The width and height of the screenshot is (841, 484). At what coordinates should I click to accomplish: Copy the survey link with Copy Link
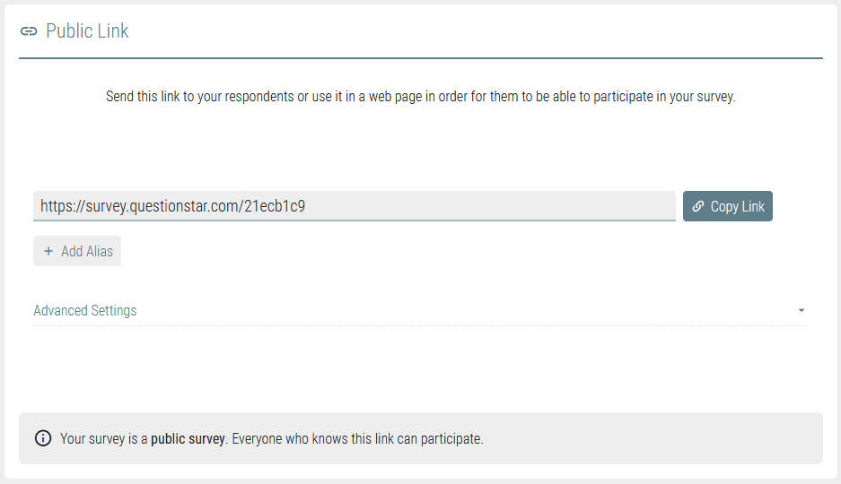(727, 206)
